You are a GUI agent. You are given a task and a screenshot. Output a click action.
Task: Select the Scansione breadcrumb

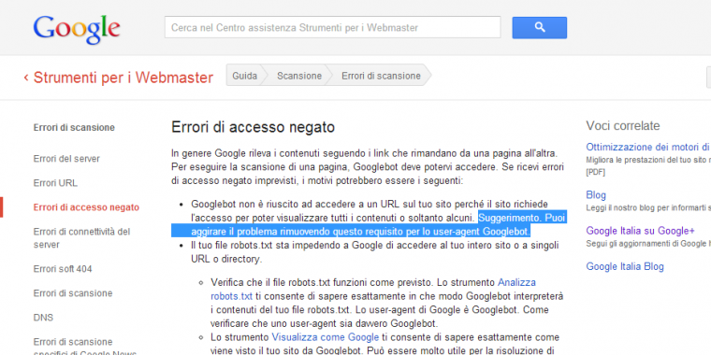[x=299, y=76]
